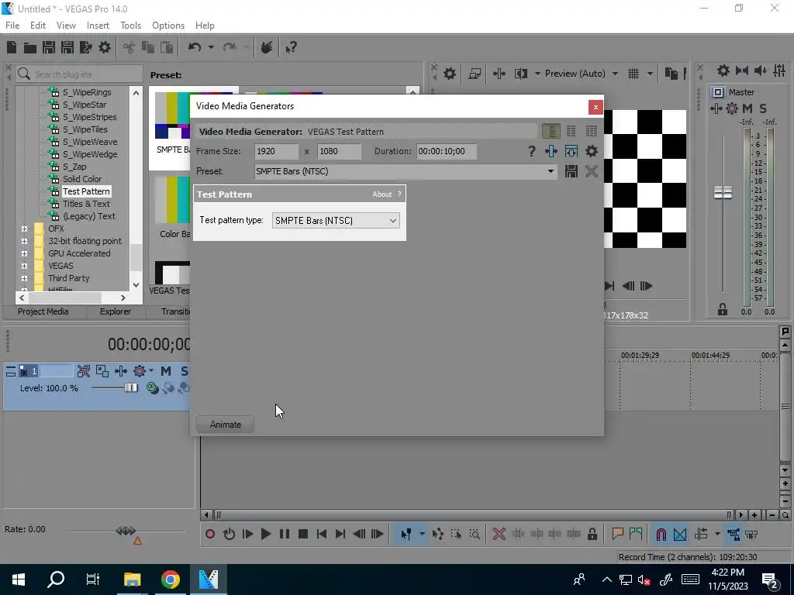Toggle Mute on video track 1
The image size is (794, 595).
click(x=166, y=371)
